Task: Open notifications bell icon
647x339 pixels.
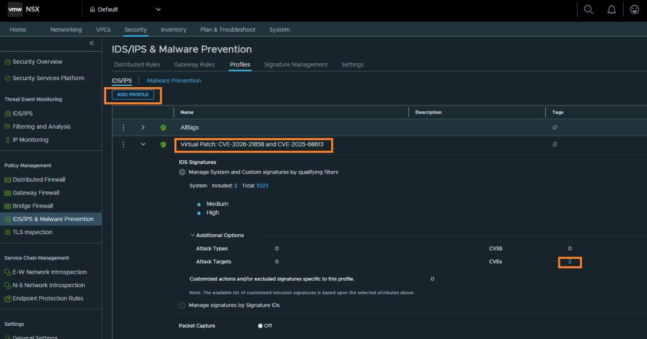Action: (612, 9)
